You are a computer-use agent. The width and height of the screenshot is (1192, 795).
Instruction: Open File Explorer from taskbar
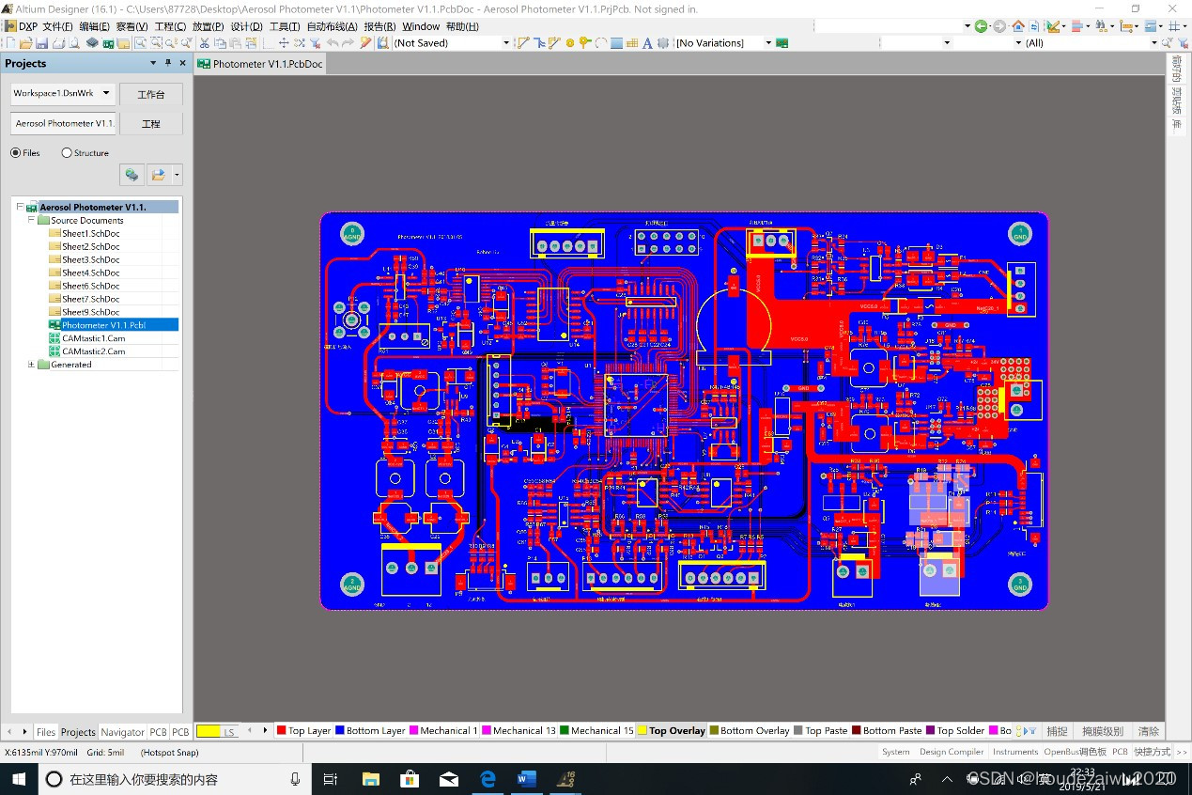click(370, 779)
